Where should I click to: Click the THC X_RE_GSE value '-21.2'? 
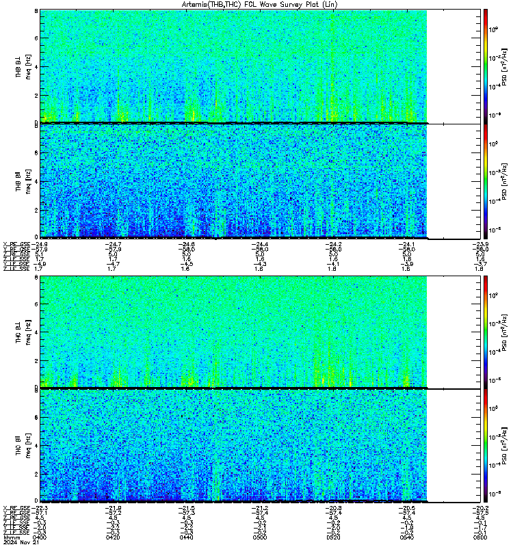pyautogui.click(x=260, y=508)
